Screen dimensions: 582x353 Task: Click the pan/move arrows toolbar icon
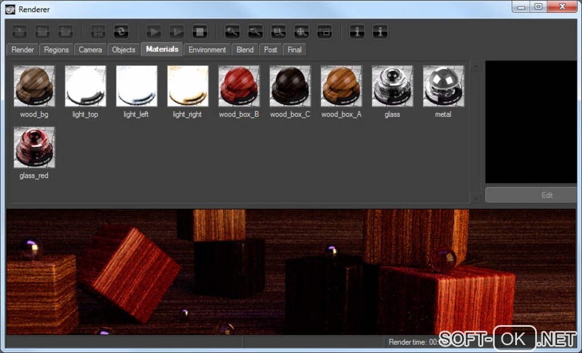pos(301,31)
